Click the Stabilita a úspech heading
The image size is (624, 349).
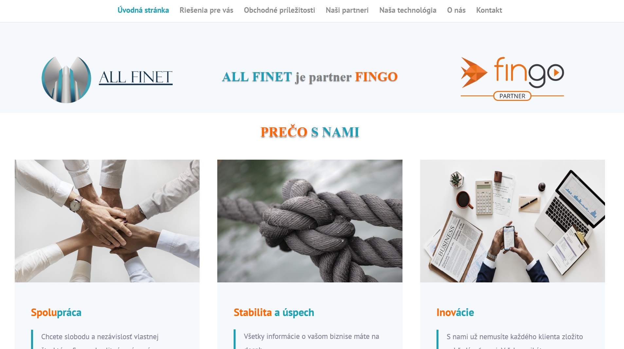(x=274, y=313)
